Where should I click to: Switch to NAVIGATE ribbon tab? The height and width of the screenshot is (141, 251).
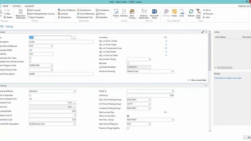coord(29,6)
